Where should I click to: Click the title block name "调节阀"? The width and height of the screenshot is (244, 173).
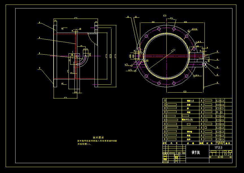click(x=195, y=152)
